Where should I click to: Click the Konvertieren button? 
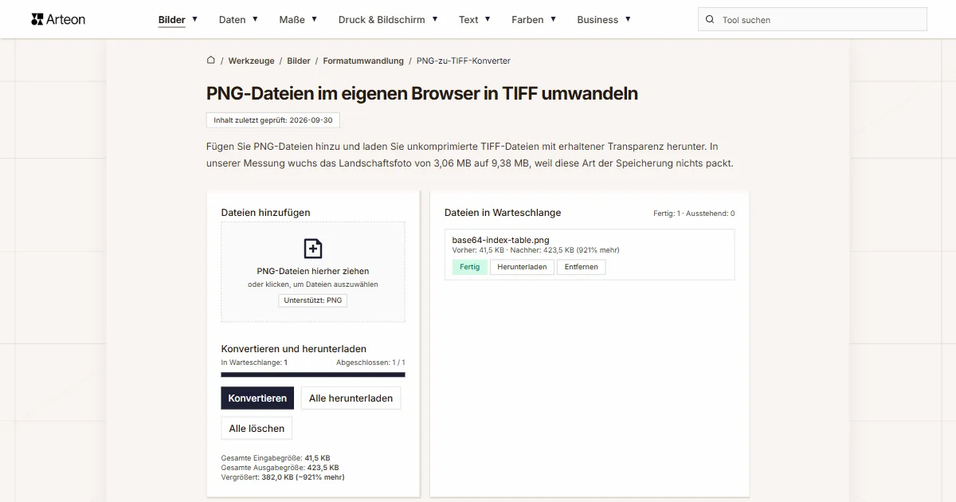pos(257,398)
